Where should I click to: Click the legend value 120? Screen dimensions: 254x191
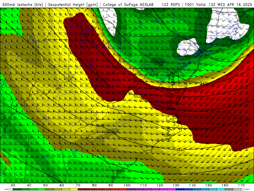coord(160,185)
